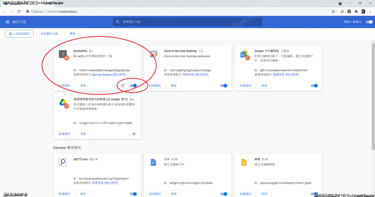Remove the Chrome Remote Desktop extension
Image resolution: width=375 pixels, height=197 pixels.
(x=174, y=85)
